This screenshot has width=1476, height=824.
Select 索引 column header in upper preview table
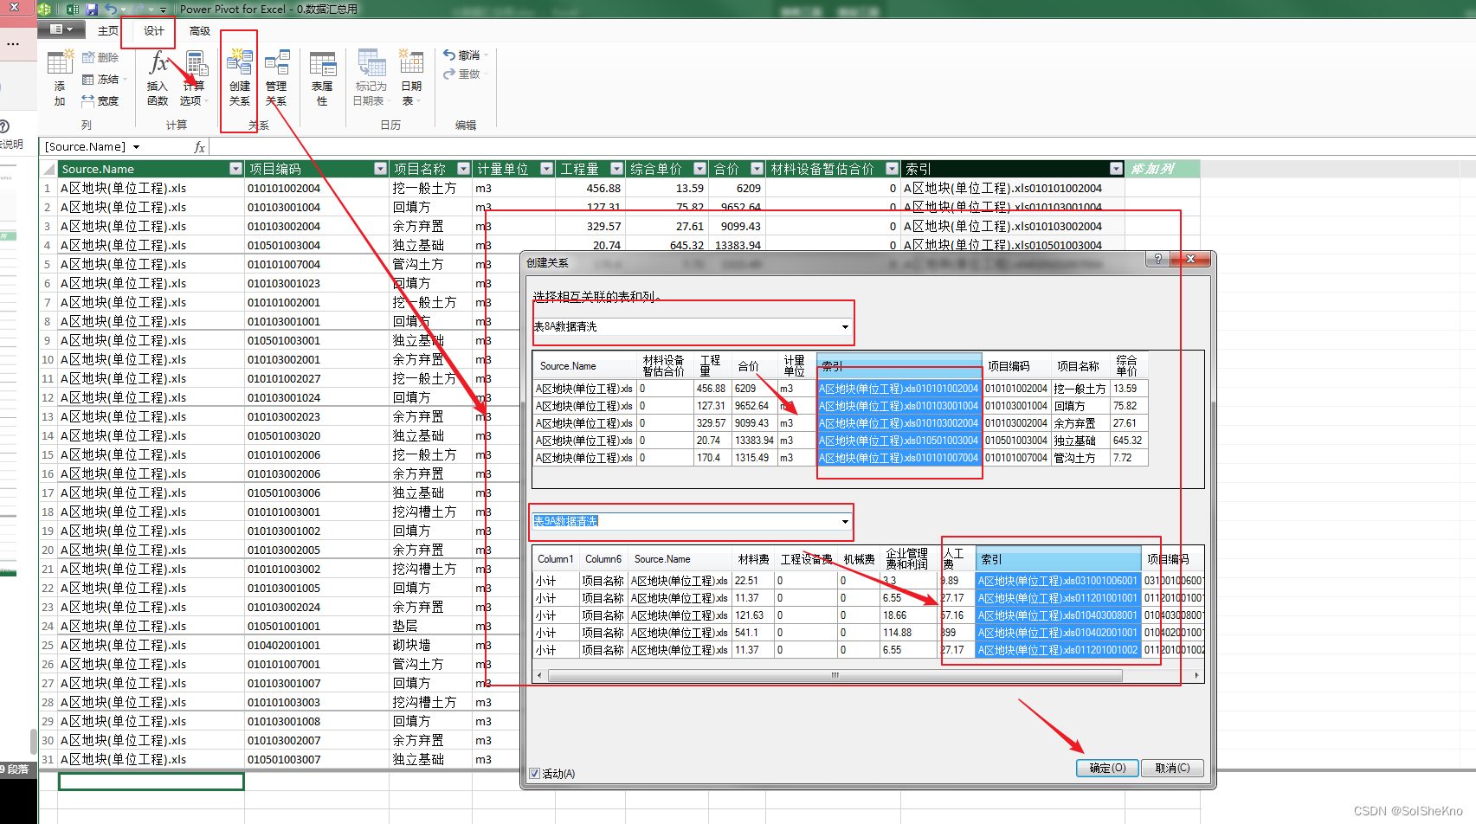[x=899, y=366]
